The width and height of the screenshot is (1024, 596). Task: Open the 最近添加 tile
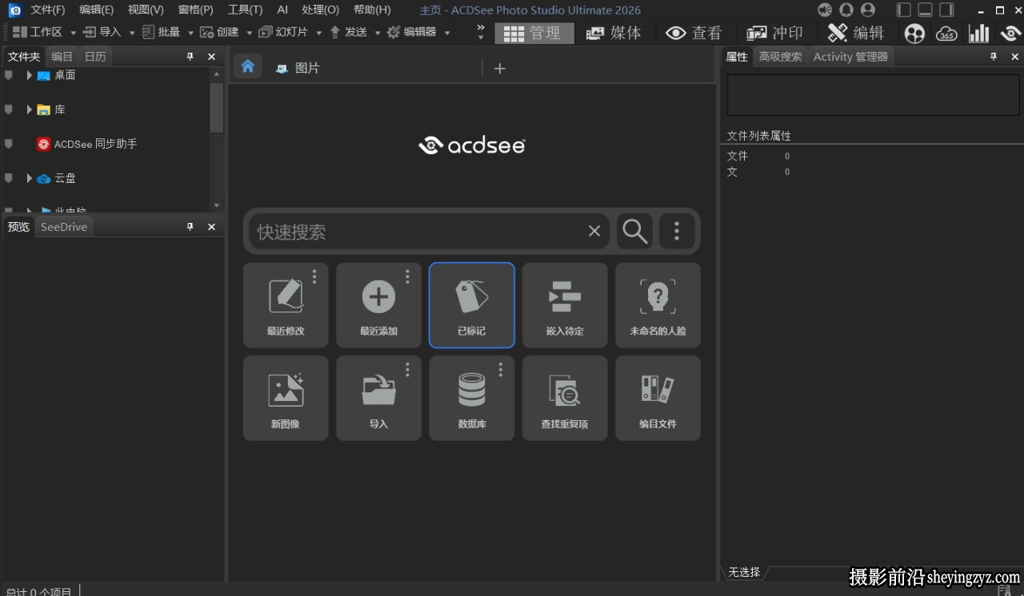(378, 305)
